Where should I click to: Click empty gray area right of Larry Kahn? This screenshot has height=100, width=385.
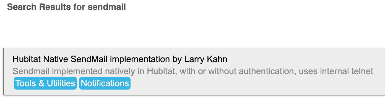tap(304, 59)
